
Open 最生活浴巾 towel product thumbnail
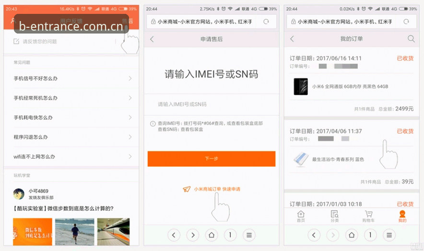click(301, 160)
